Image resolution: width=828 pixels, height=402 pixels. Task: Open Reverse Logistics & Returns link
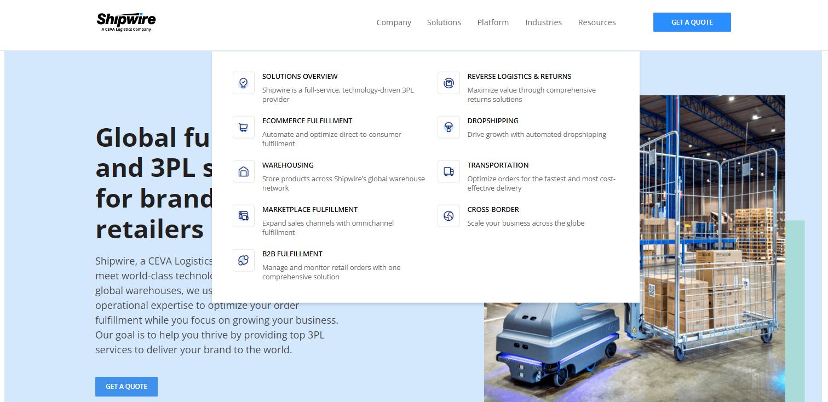(519, 77)
